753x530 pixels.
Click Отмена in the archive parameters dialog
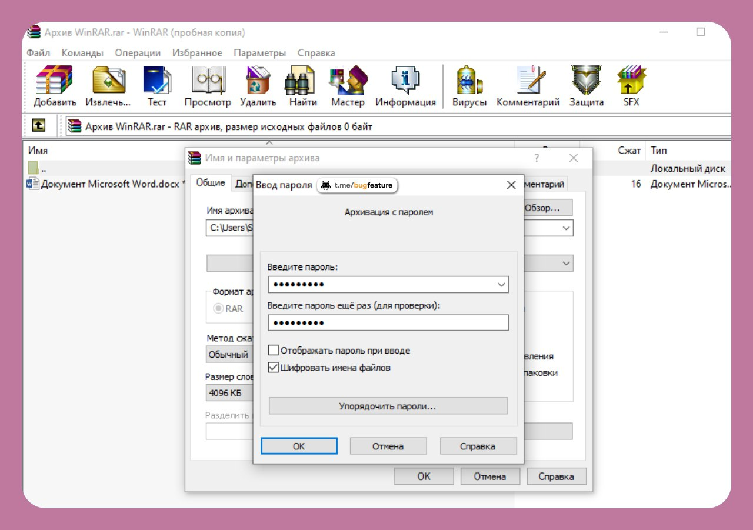point(490,476)
